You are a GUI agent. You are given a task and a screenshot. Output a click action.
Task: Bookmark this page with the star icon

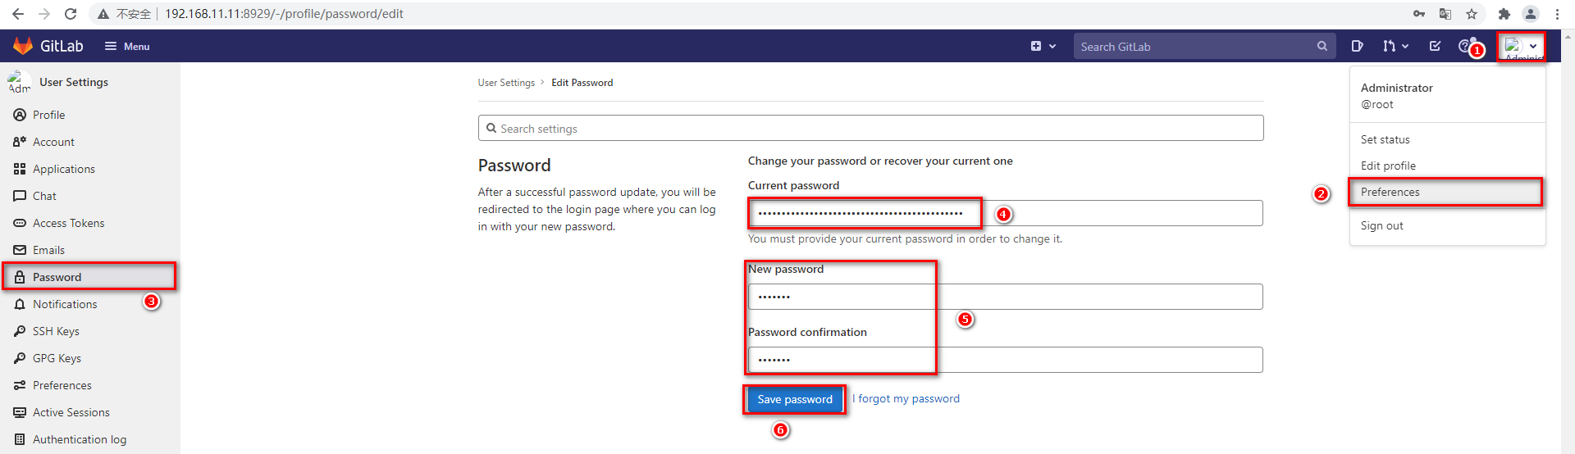(1472, 14)
